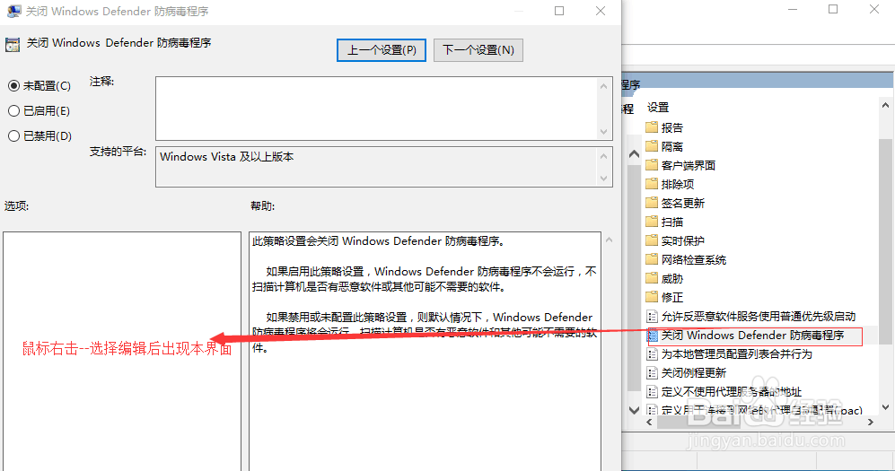Open the 网络检查系统 folder icon
This screenshot has height=471, width=895.
pos(652,259)
